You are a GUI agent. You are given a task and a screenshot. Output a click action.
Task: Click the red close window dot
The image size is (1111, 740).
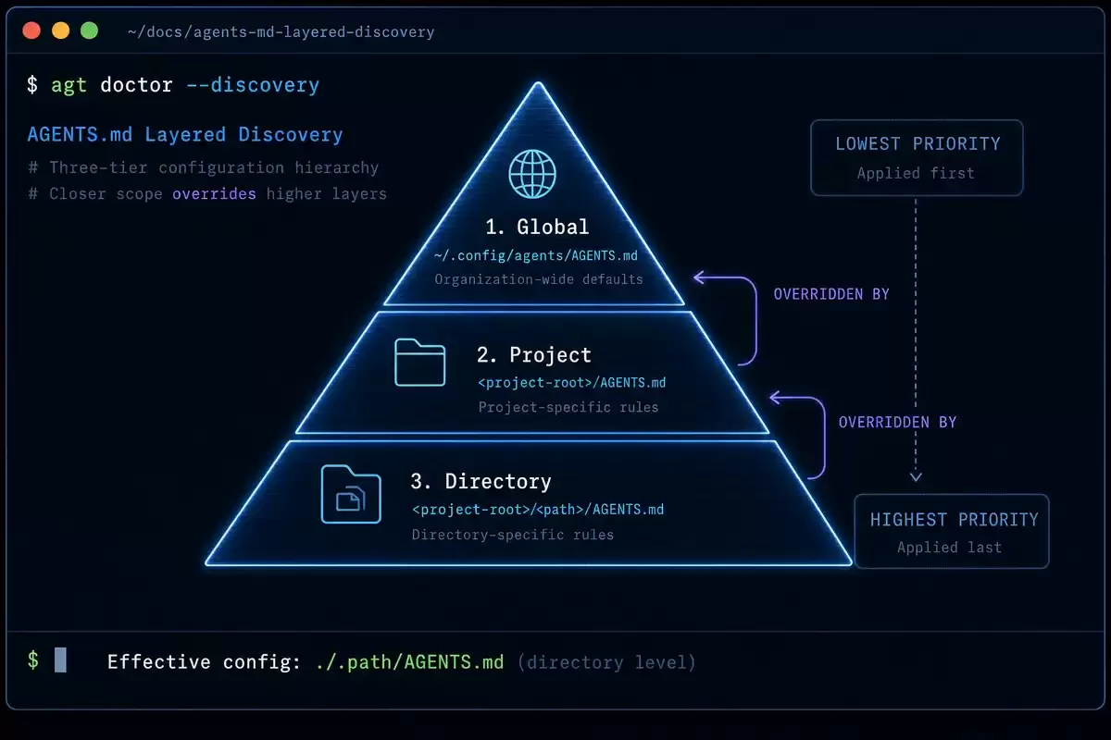pyautogui.click(x=31, y=31)
